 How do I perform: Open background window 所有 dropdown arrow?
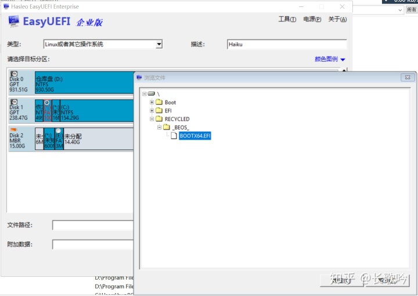point(400,10)
